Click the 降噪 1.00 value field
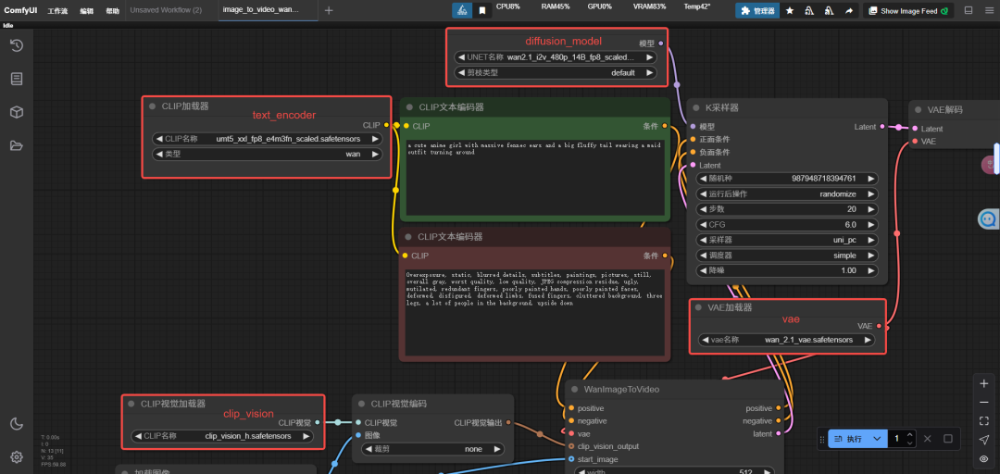The image size is (1000, 474). pyautogui.click(x=786, y=270)
